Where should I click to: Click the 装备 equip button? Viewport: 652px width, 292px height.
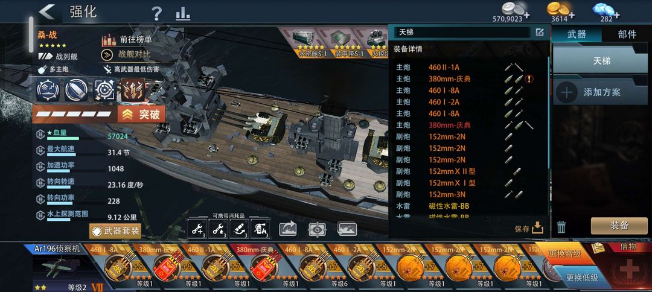coord(619,226)
